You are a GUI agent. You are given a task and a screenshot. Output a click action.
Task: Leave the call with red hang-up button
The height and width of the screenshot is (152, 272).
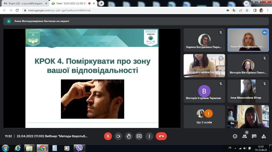[x=161, y=136]
